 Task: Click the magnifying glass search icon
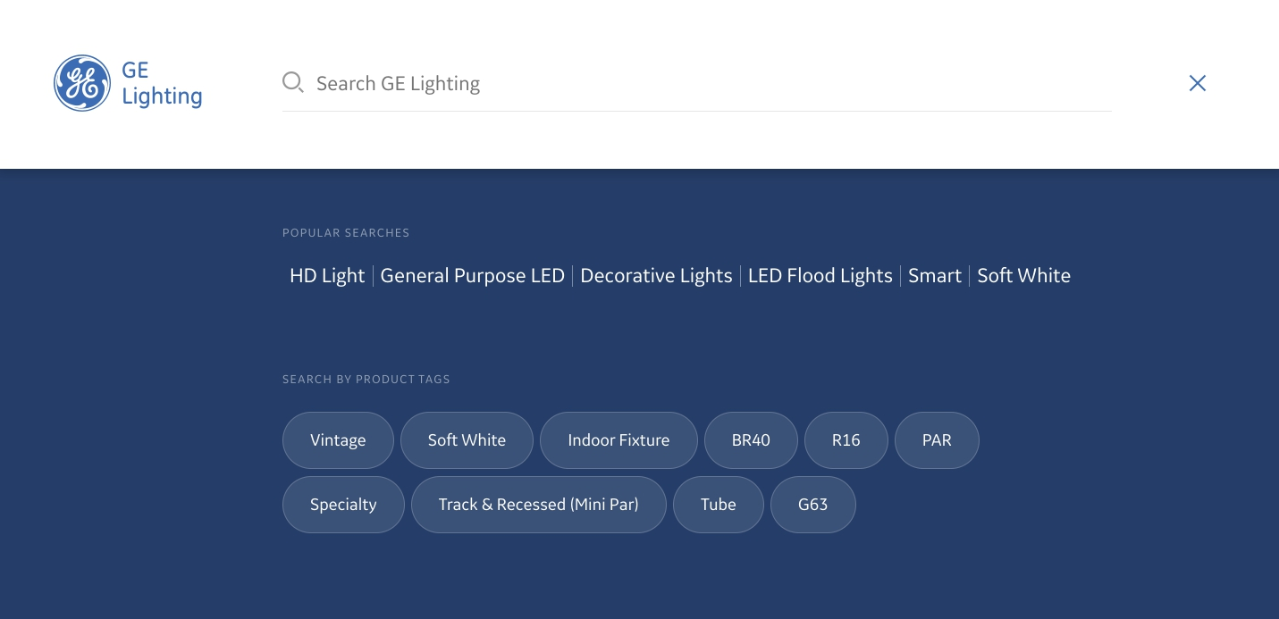[292, 83]
